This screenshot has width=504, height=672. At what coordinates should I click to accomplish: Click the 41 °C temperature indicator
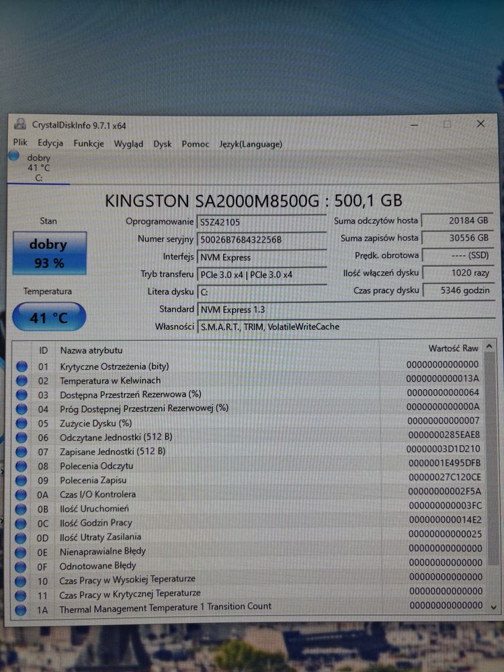[49, 317]
